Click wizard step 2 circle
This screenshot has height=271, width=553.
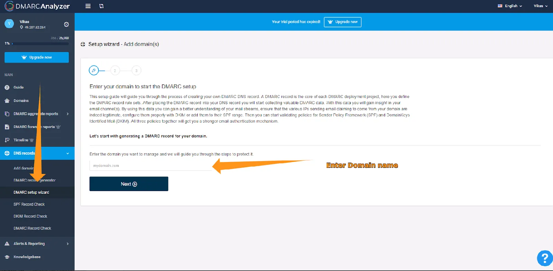tap(115, 71)
